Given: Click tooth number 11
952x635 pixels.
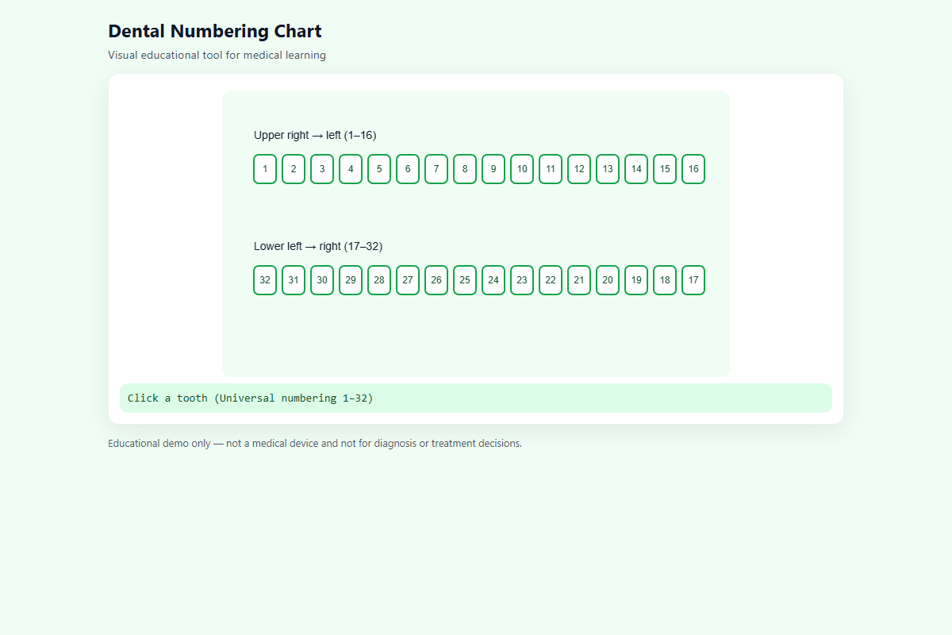Looking at the screenshot, I should click(x=551, y=169).
